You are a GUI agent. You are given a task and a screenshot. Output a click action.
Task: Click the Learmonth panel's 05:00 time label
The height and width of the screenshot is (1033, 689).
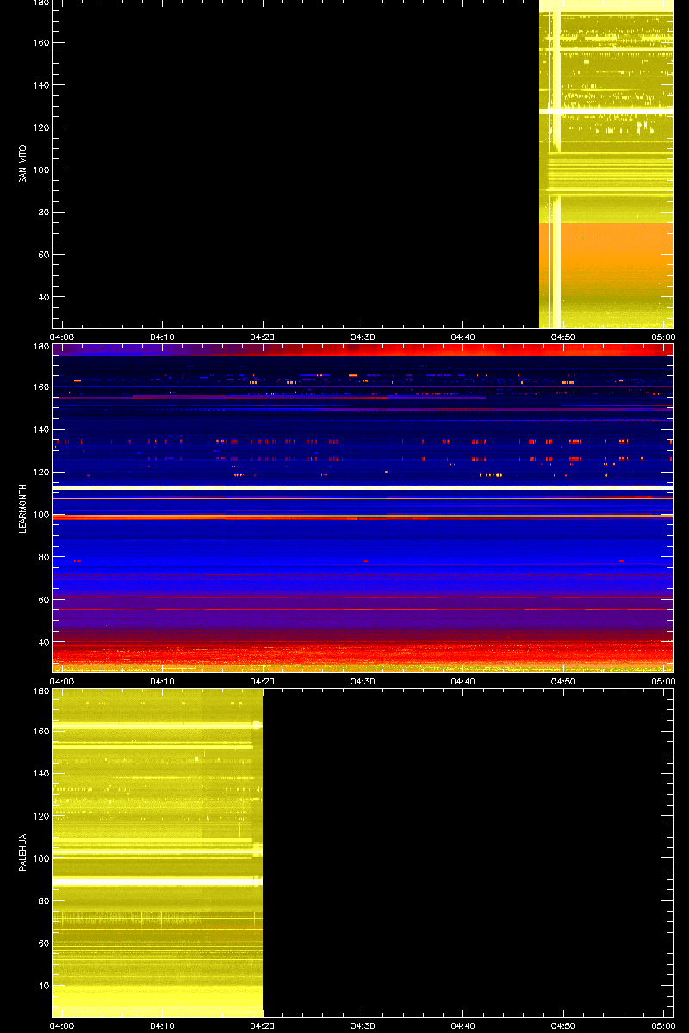click(x=664, y=681)
